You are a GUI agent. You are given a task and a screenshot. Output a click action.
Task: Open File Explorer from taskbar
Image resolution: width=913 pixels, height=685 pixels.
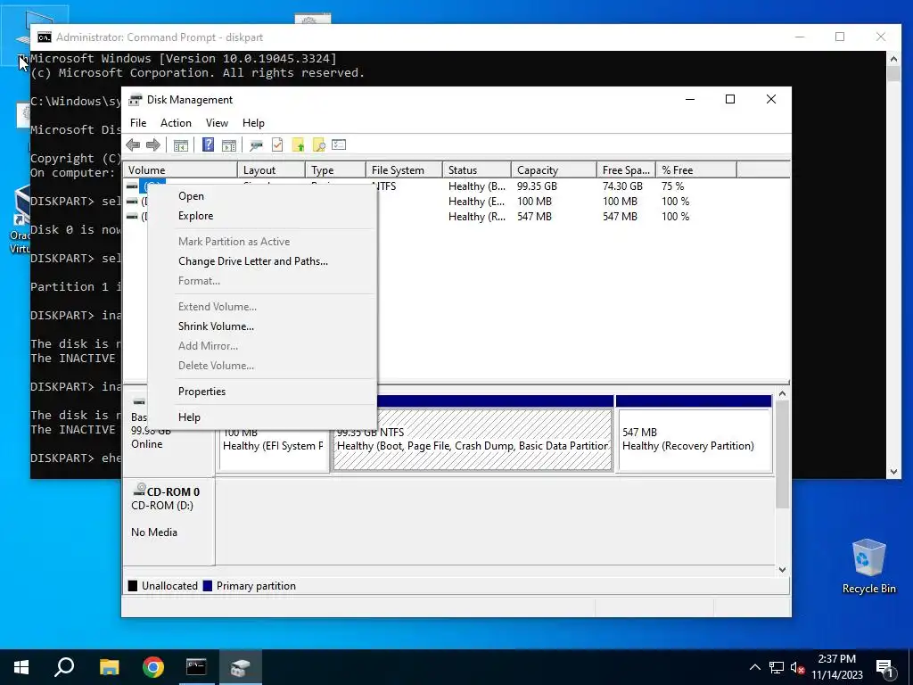pyautogui.click(x=109, y=667)
